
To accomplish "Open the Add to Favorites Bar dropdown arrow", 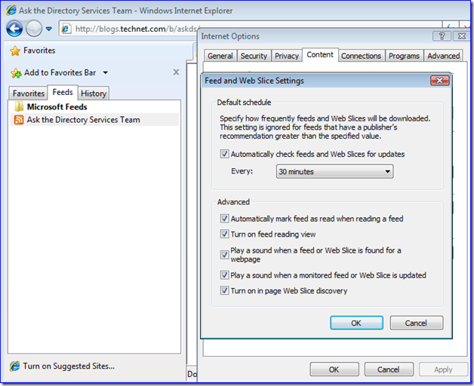I will point(105,72).
